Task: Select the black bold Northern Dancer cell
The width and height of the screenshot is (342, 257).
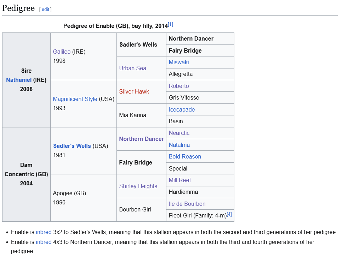Action: point(191,39)
